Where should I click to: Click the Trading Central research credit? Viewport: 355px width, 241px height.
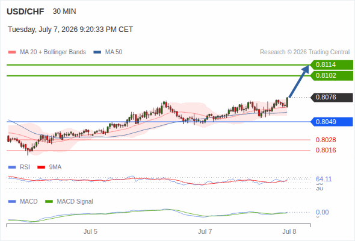[304, 52]
